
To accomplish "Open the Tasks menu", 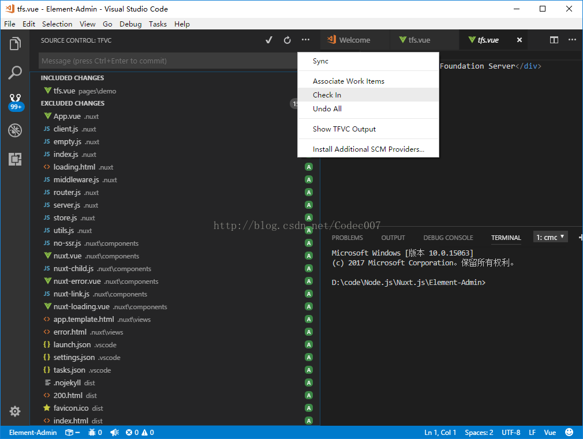I will [x=158, y=24].
